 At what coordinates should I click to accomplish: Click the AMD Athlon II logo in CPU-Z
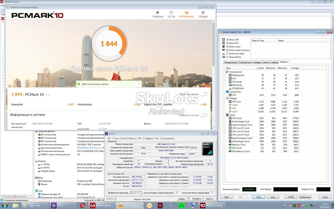pyautogui.click(x=207, y=149)
